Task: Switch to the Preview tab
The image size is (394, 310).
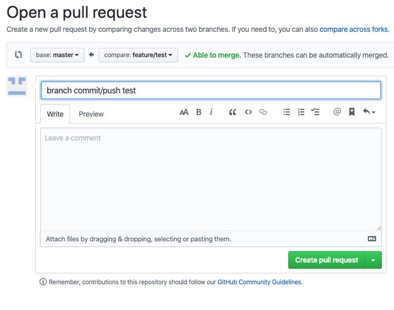Action: [x=91, y=114]
